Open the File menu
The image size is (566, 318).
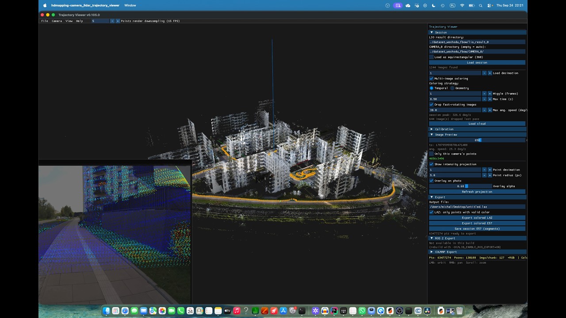45,21
